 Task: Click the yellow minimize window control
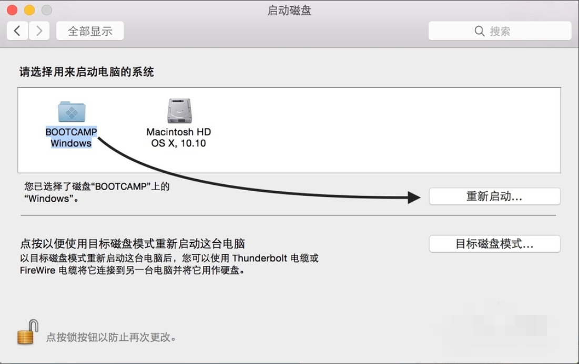[29, 9]
